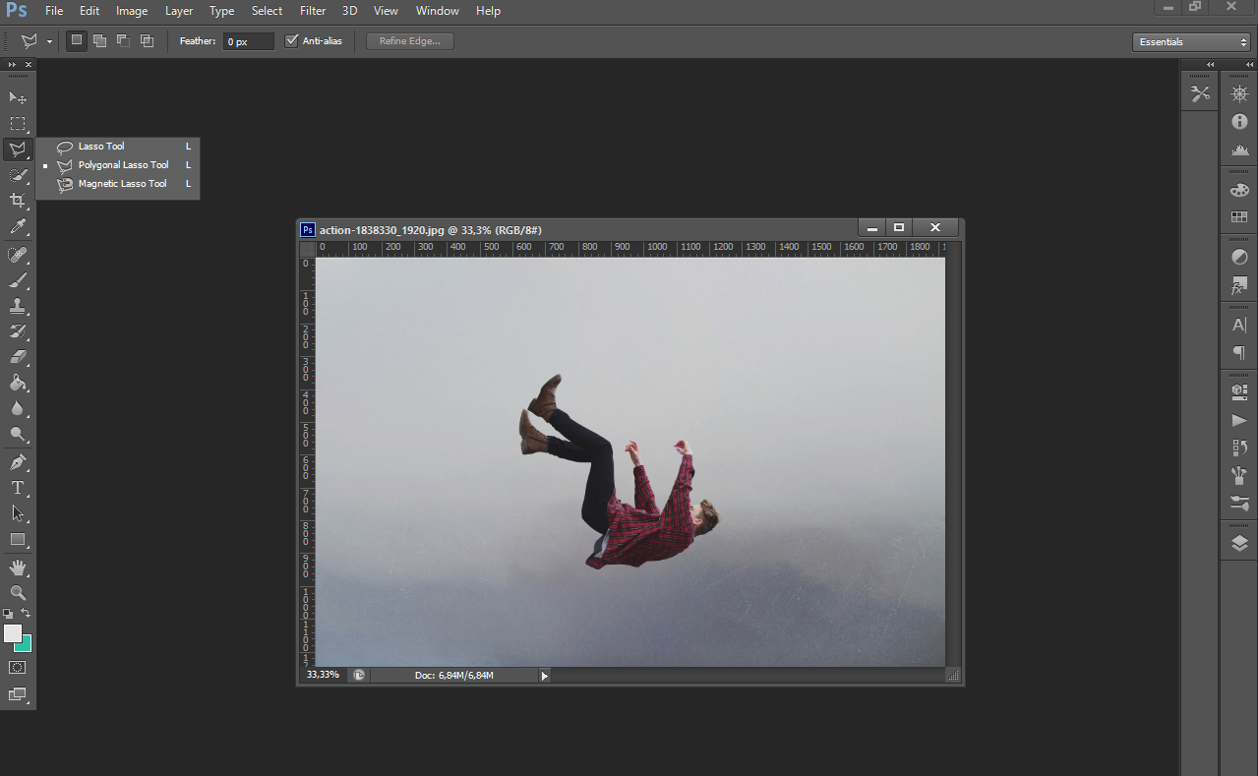Choose Intersect with selection mode
This screenshot has height=776, width=1258.
(147, 41)
